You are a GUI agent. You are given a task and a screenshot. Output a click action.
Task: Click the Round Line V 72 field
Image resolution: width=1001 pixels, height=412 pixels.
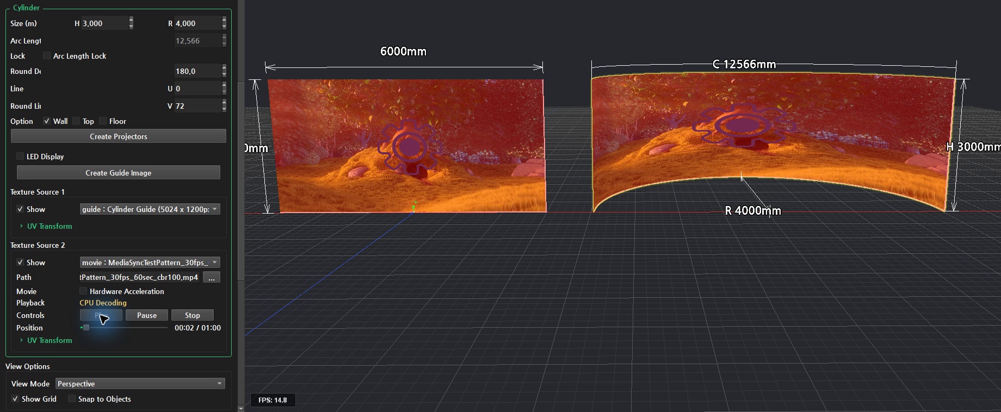click(x=197, y=106)
